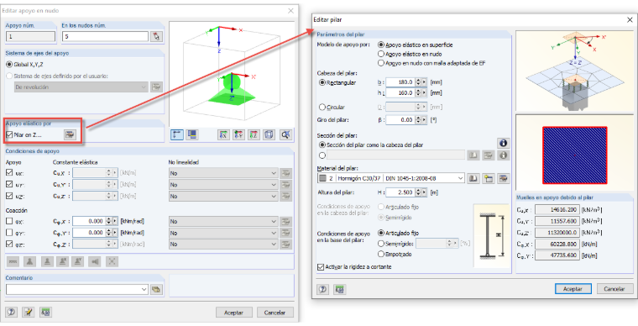Click edit icon beside 'De revolución' dropdown
The height and width of the screenshot is (326, 638).
click(x=156, y=87)
